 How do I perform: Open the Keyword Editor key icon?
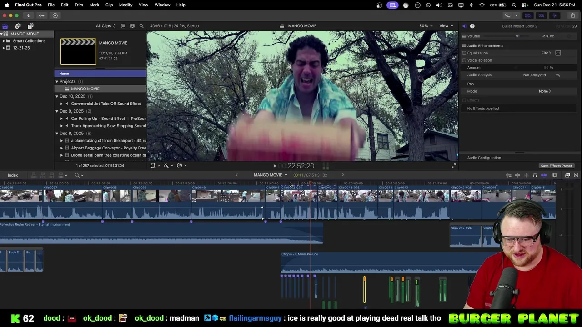[x=41, y=15]
